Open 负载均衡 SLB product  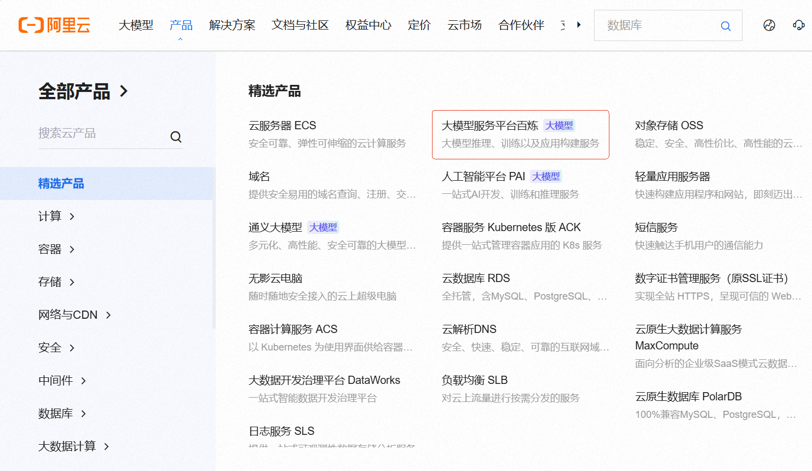[x=475, y=380]
